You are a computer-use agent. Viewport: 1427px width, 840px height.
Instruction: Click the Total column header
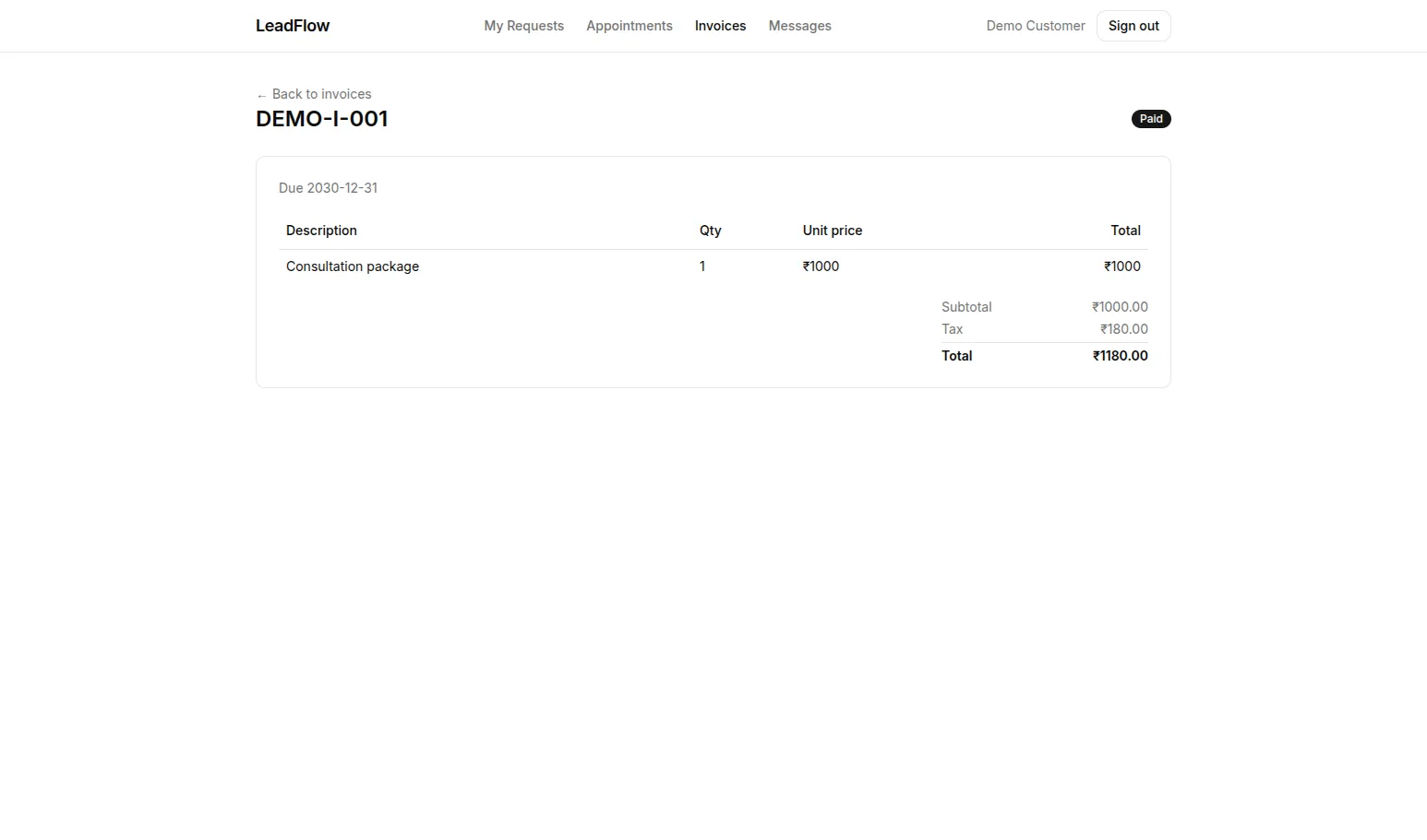[x=1125, y=231]
